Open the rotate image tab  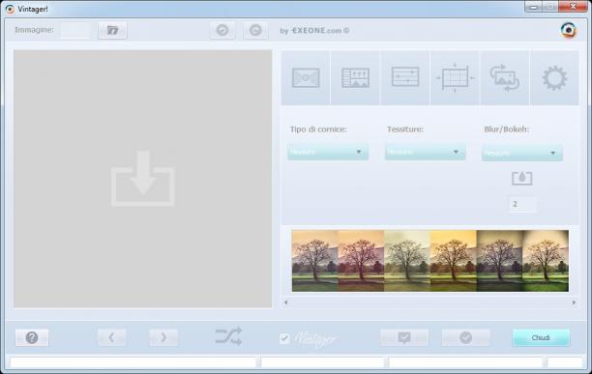click(505, 78)
